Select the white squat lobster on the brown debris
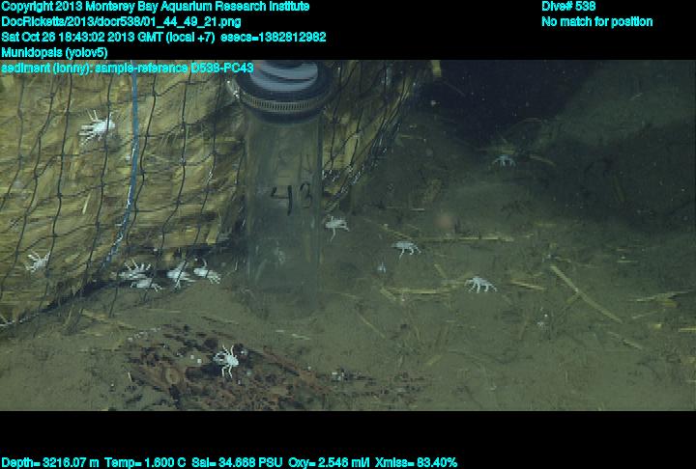Screen dimensions: 696x469 (x=228, y=359)
